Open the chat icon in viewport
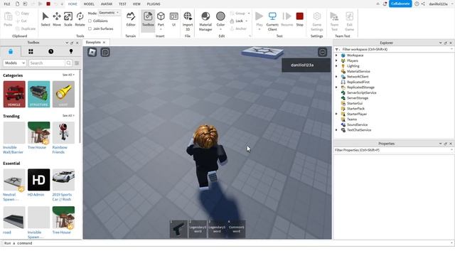The width and height of the screenshot is (455, 256). pyautogui.click(x=105, y=52)
